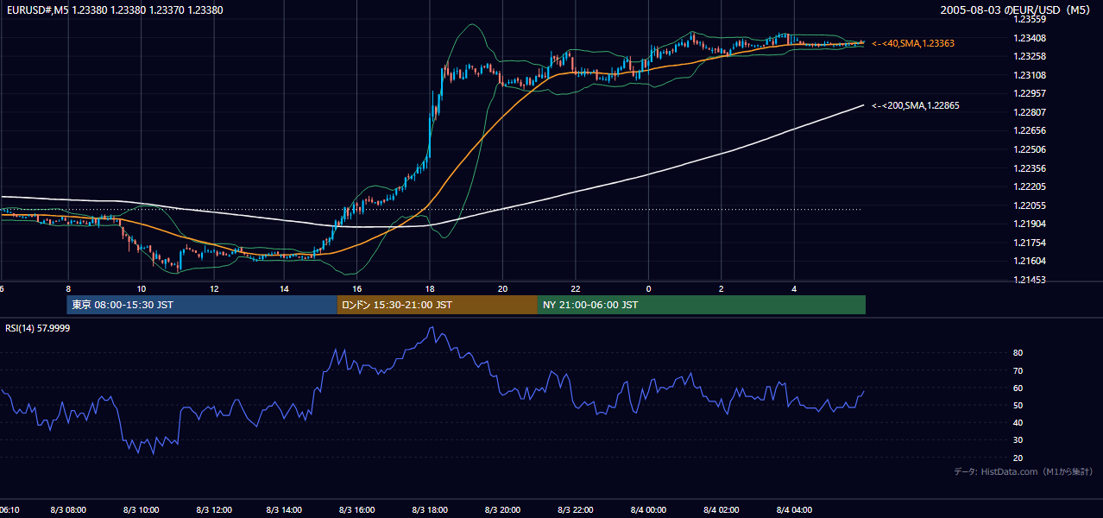The height and width of the screenshot is (518, 1103).
Task: Click RSI level 30 on the scale
Action: tap(1018, 440)
